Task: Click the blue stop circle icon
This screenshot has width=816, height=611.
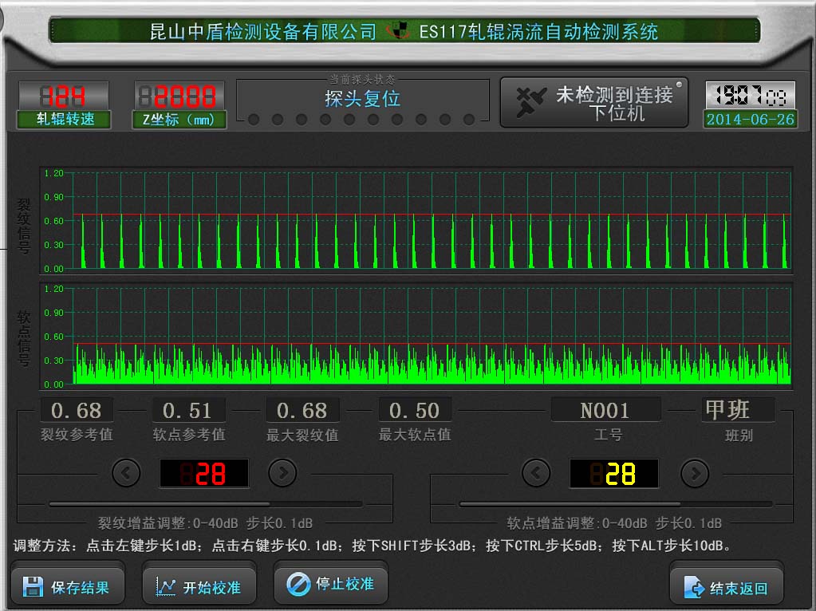Action: tap(298, 584)
